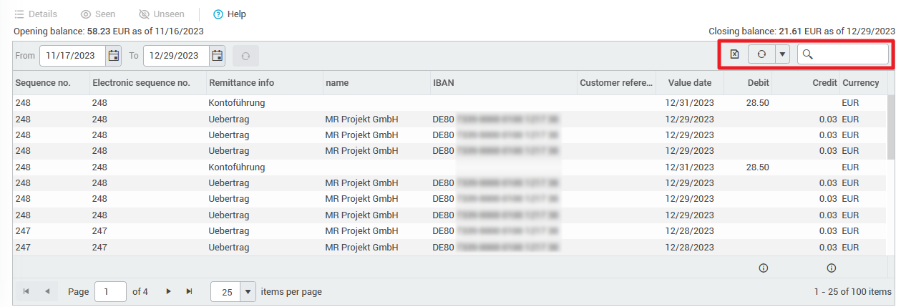
Task: Open the items per page dropdown
Action: tap(248, 291)
